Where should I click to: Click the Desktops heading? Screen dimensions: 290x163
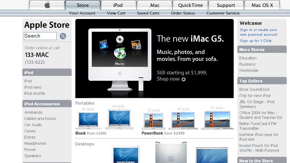(x=84, y=144)
